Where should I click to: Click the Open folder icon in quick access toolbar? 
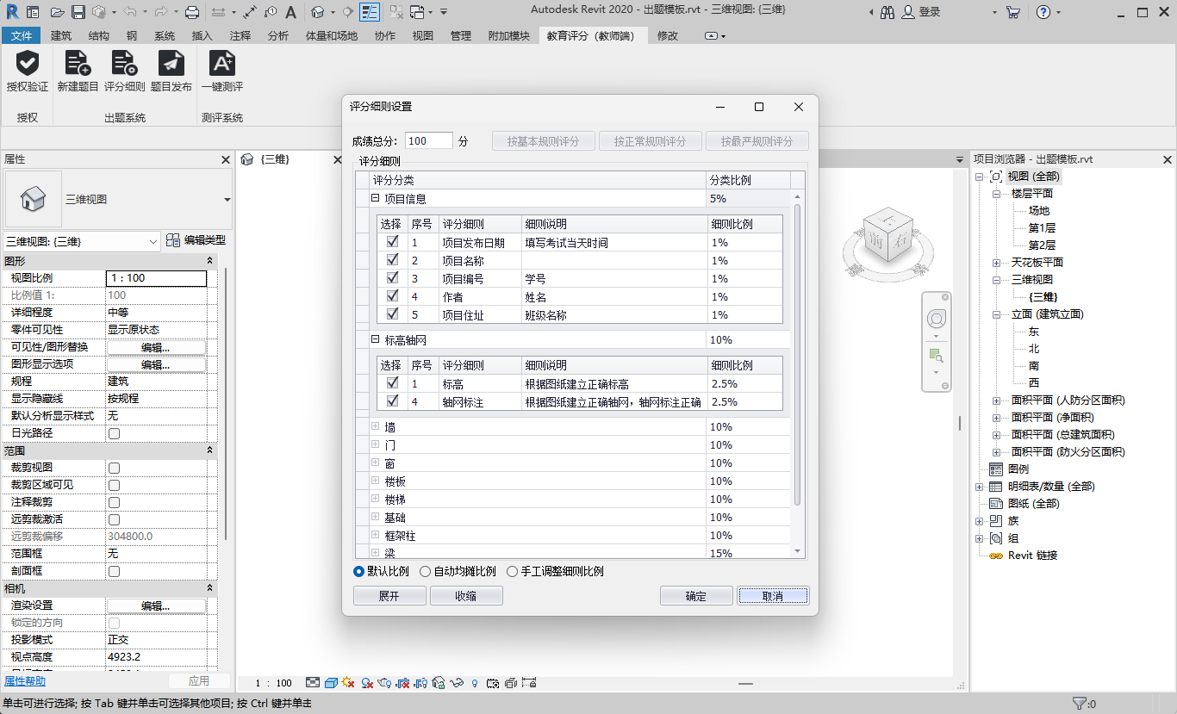tap(58, 12)
